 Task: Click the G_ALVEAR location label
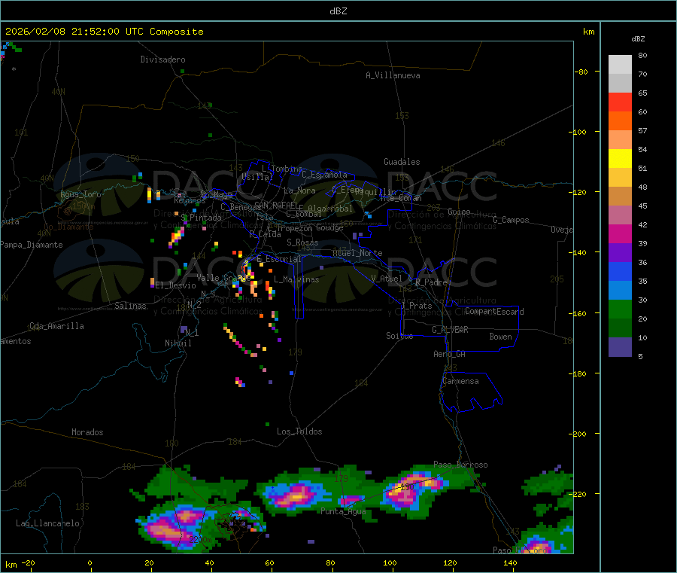point(450,330)
